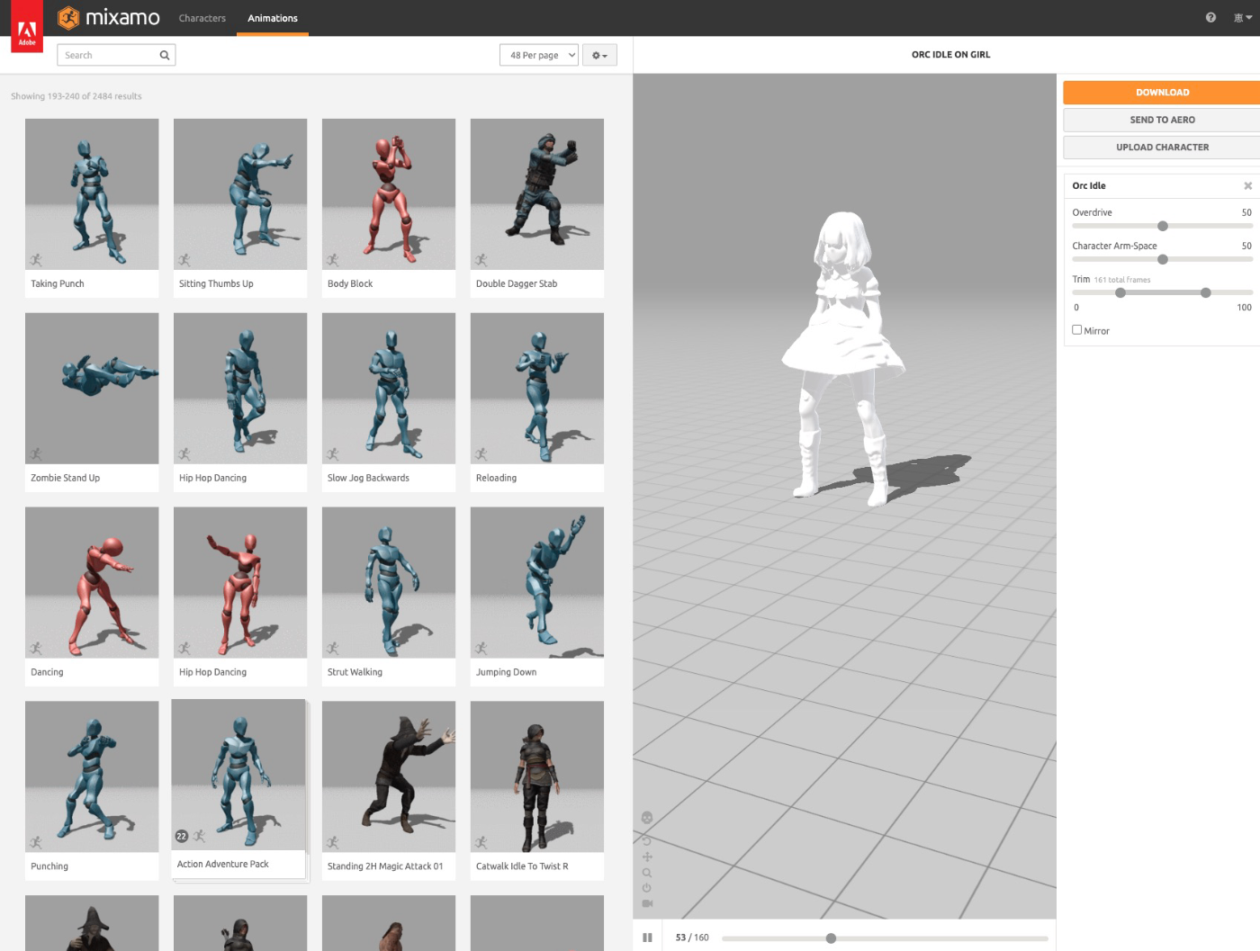The width and height of the screenshot is (1260, 951).
Task: Select the Double Dagger Stab animation thumbnail
Action: point(537,194)
